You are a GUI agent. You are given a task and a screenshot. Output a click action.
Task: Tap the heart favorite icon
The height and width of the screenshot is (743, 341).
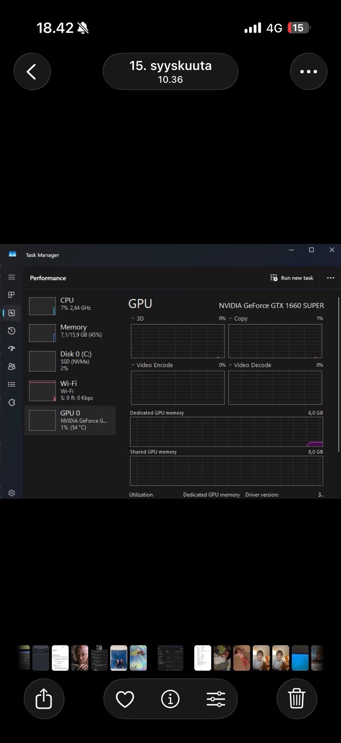125,698
